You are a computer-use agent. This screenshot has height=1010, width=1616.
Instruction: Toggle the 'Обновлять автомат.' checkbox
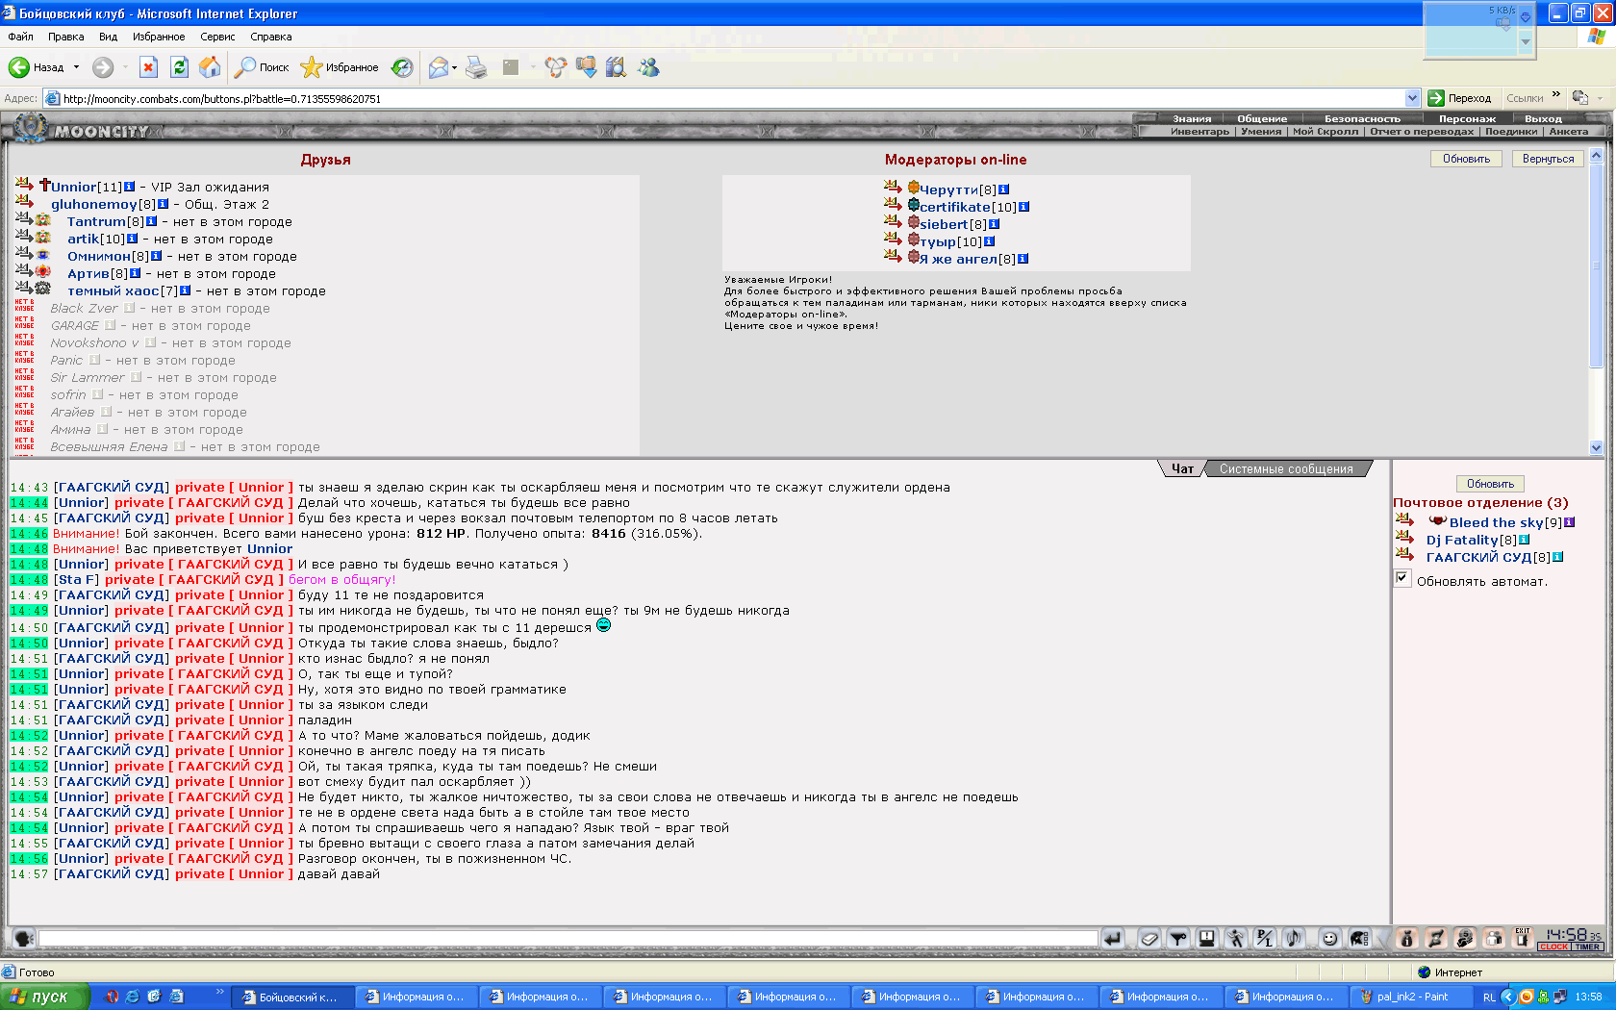tap(1402, 578)
